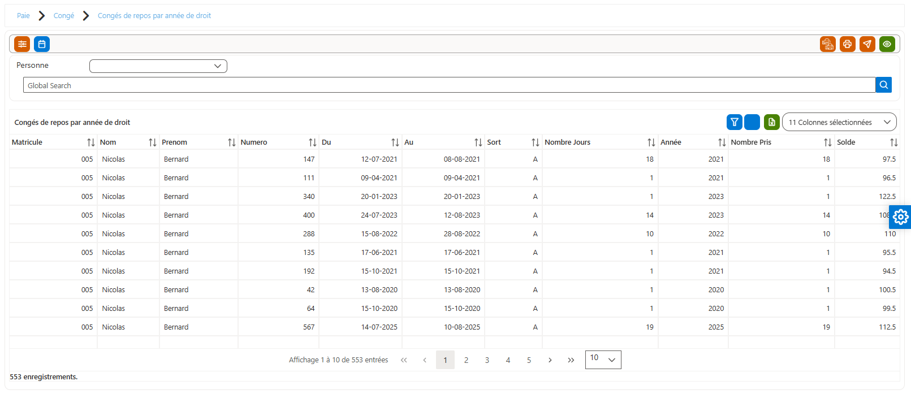911x394 pixels.
Task: Sort table by Matricule column arrows
Action: (91, 142)
